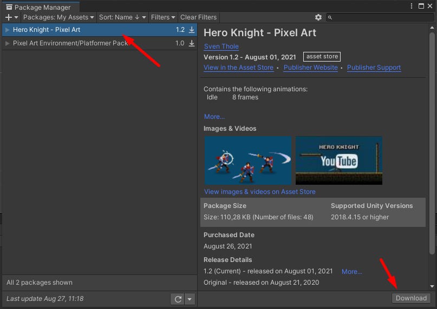The width and height of the screenshot is (437, 309).
Task: Click the asset store tag label
Action: [322, 57]
